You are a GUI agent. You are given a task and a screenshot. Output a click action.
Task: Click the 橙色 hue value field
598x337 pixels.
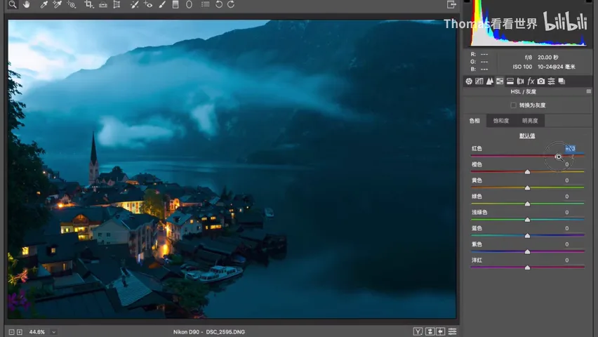[566, 164]
